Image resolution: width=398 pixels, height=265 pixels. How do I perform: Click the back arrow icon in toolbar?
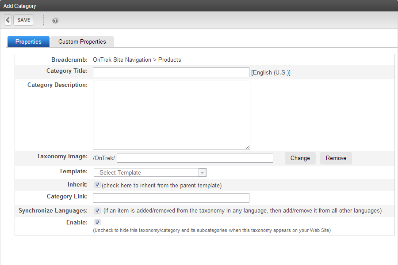[x=8, y=20]
